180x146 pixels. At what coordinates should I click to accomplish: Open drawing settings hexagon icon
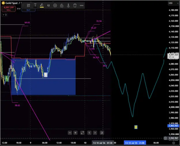55,5
